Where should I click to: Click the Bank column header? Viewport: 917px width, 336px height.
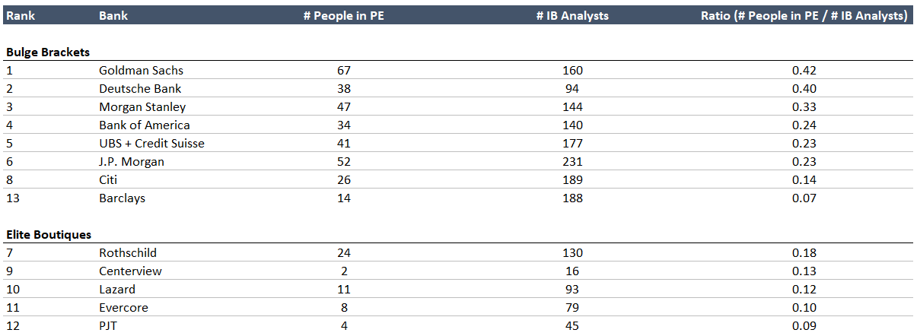click(113, 15)
